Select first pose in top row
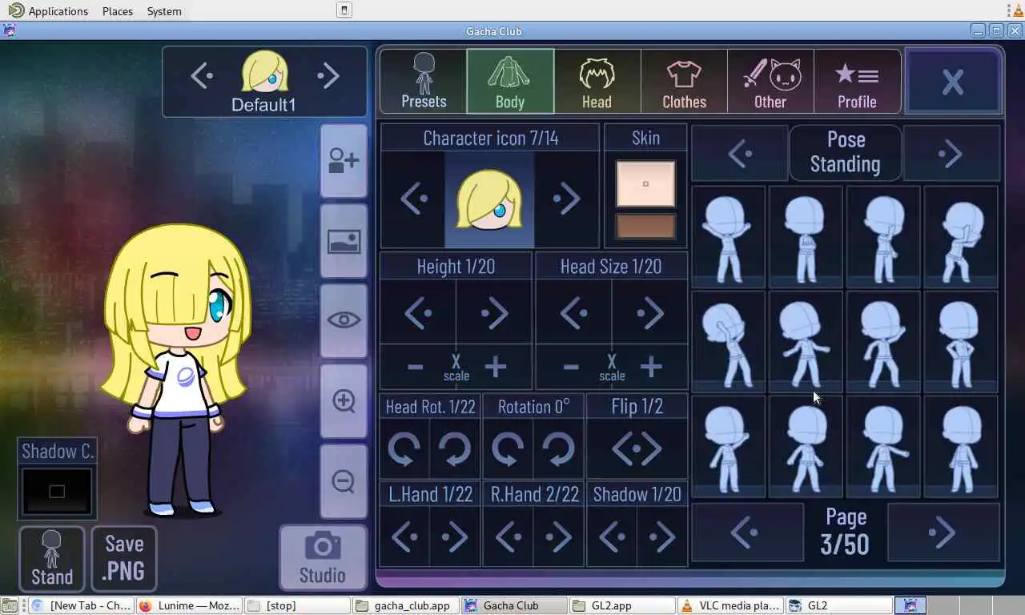Image resolution: width=1025 pixels, height=615 pixels. (x=728, y=237)
